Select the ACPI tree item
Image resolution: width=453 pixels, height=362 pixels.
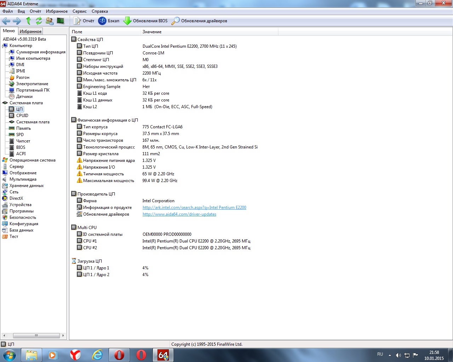21,154
